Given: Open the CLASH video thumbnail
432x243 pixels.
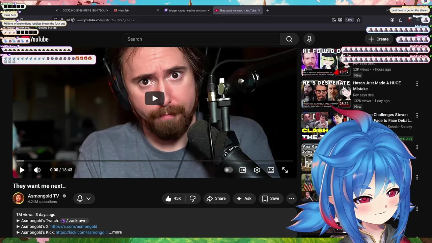Looking at the screenshot, I should click(x=315, y=126).
